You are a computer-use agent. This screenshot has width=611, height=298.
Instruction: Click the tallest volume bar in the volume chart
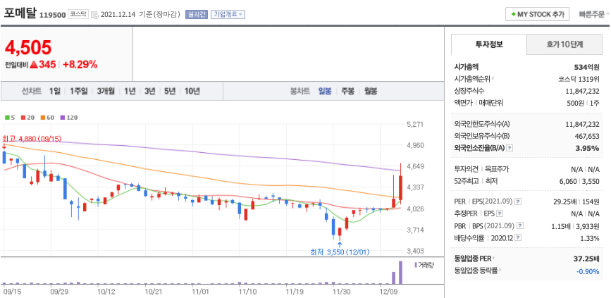tap(400, 273)
